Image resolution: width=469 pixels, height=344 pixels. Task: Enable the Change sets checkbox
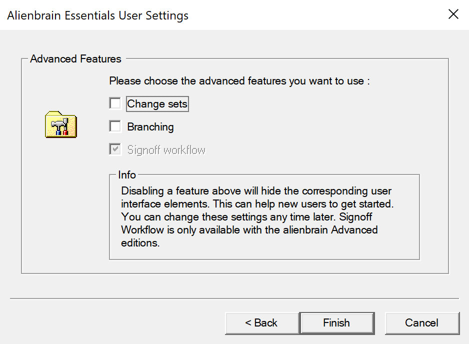[x=115, y=103]
